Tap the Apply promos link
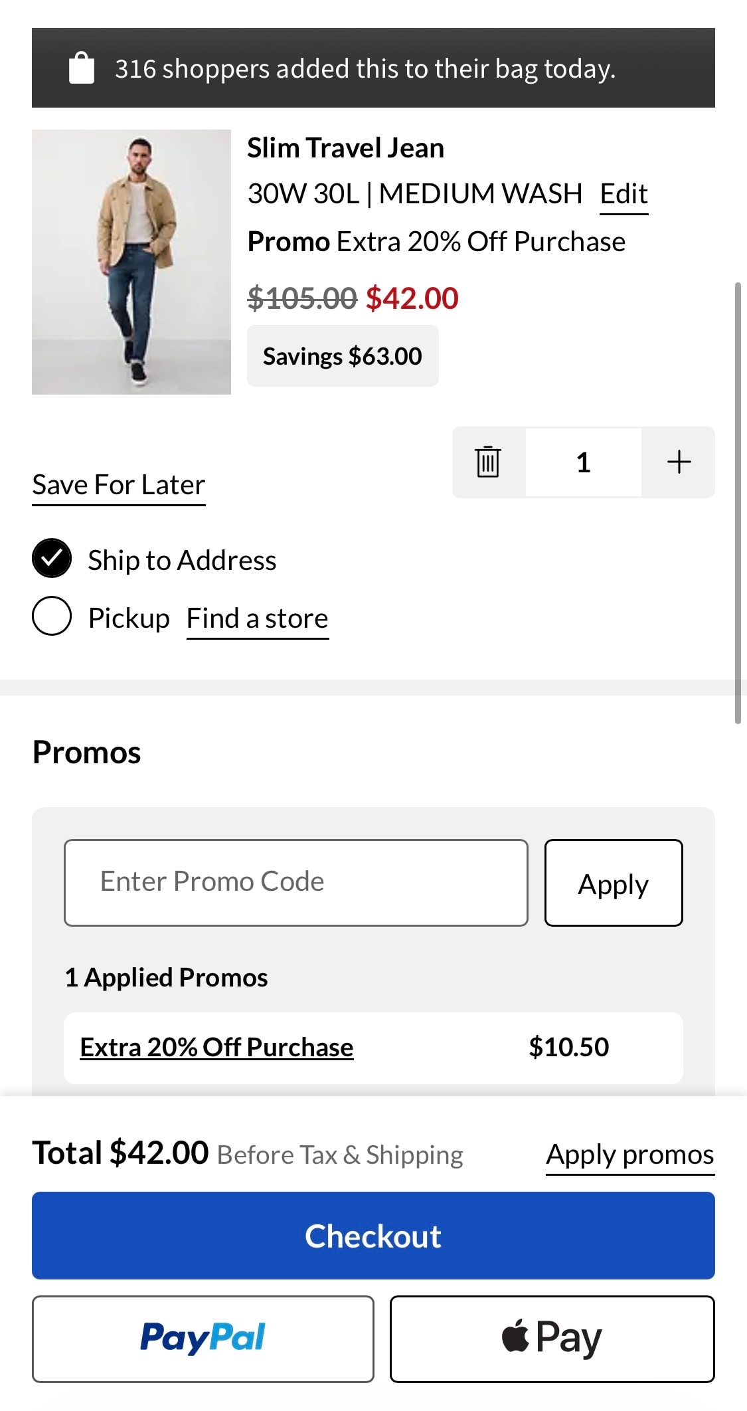The height and width of the screenshot is (1411, 747). click(629, 1155)
